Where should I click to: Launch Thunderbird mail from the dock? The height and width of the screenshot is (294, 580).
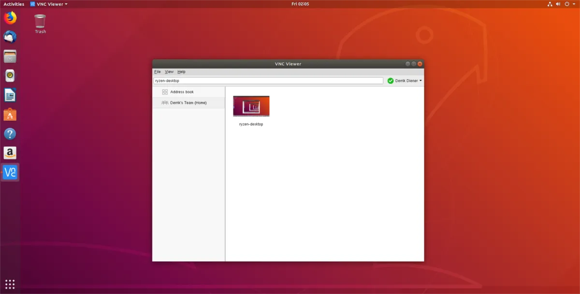(x=10, y=37)
